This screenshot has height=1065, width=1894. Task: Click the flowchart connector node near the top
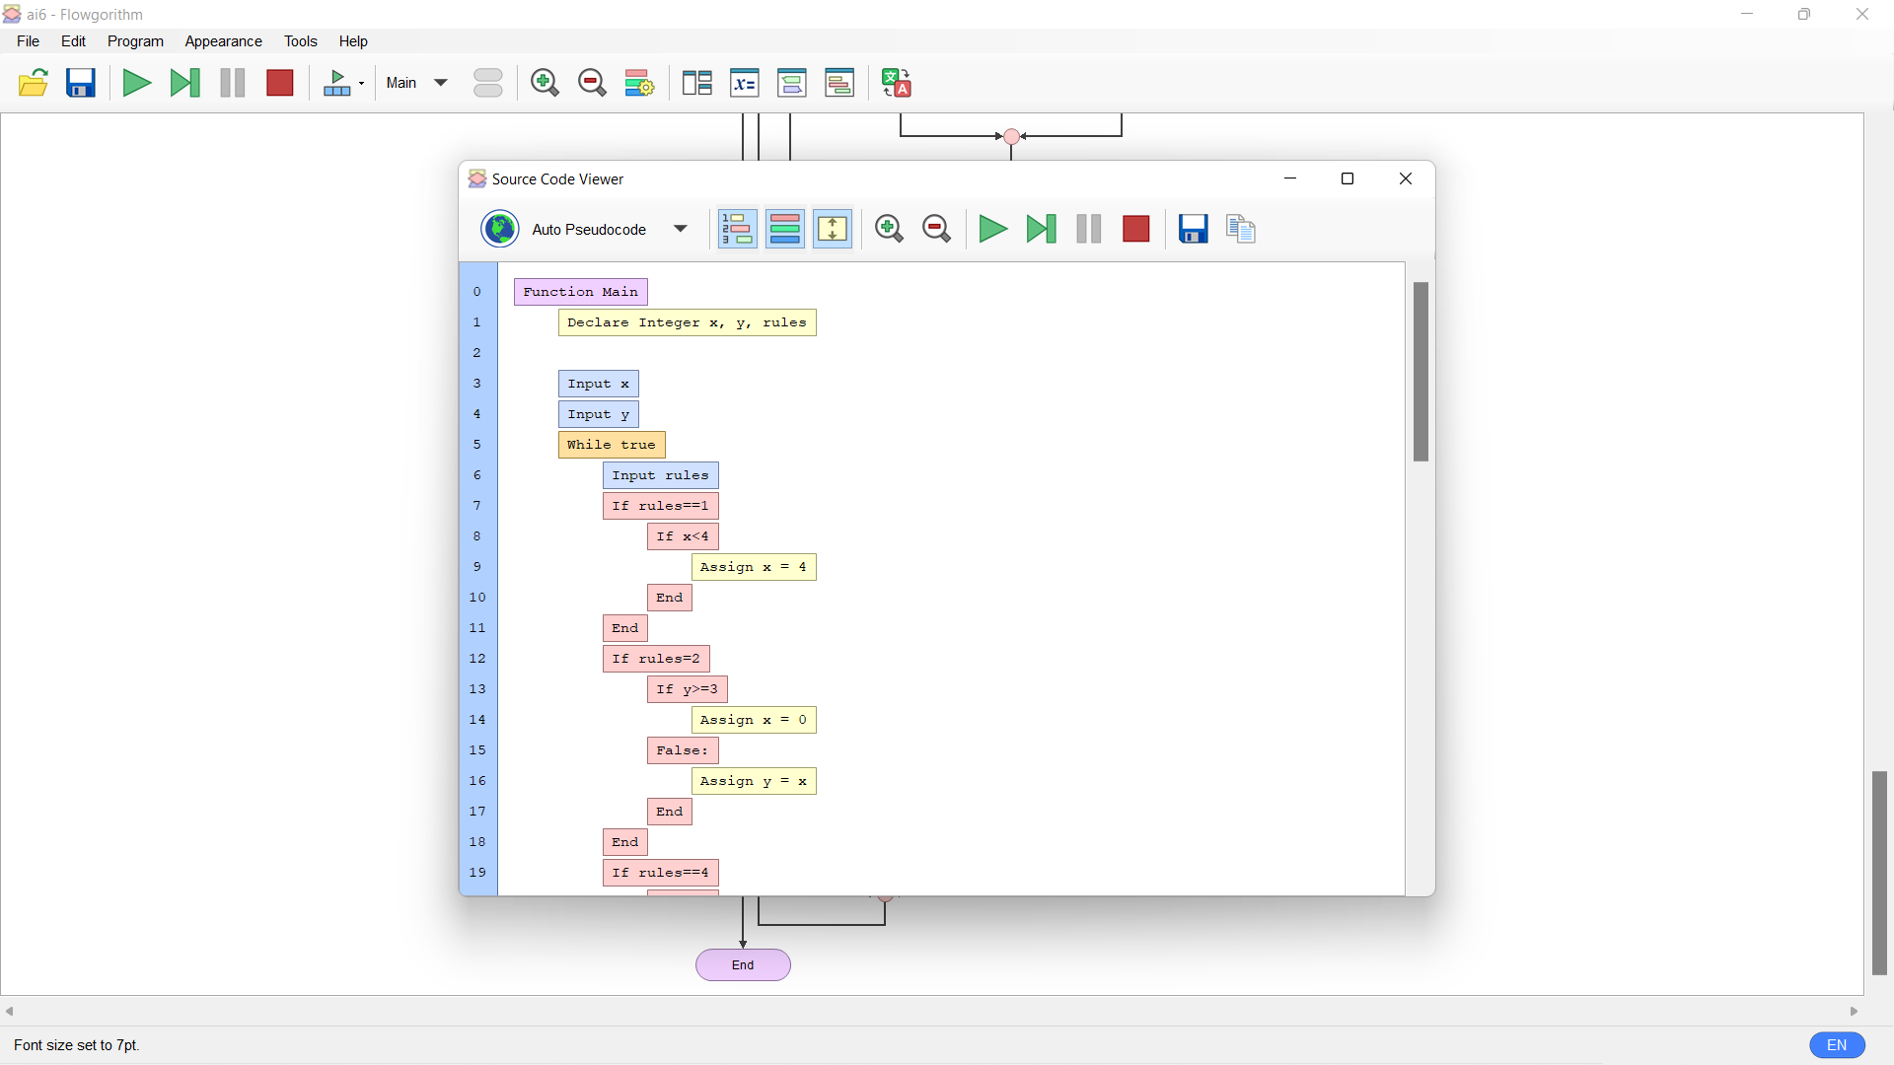1012,137
